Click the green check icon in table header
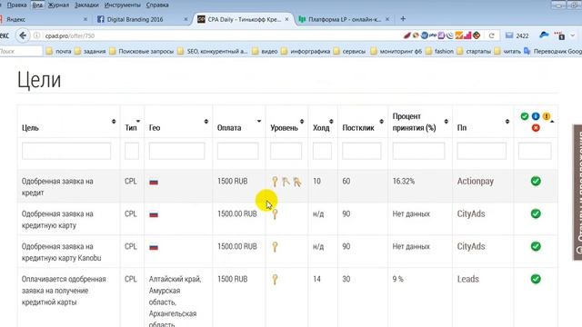Image resolution: width=582 pixels, height=327 pixels. 524,116
